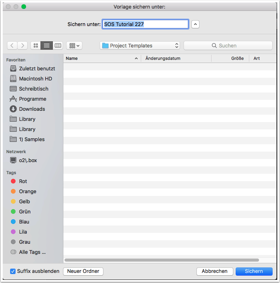Go back with the left arrow button
This screenshot has height=283, width=280.
coord(12,45)
